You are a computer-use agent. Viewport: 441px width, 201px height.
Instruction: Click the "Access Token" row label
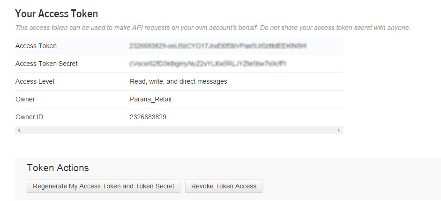pyautogui.click(x=36, y=46)
